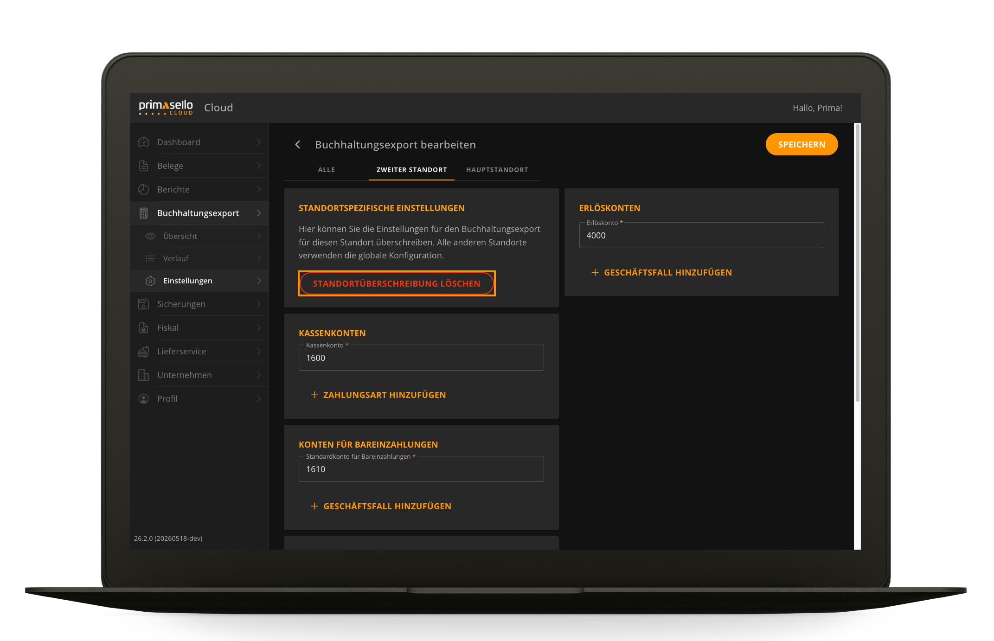Expand the Fiskal chevron
The height and width of the screenshot is (641, 994).
pos(259,328)
